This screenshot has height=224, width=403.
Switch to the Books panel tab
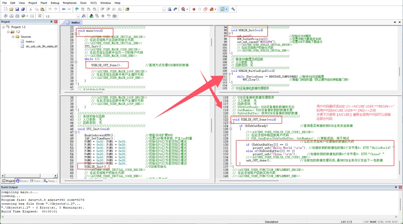(22, 181)
